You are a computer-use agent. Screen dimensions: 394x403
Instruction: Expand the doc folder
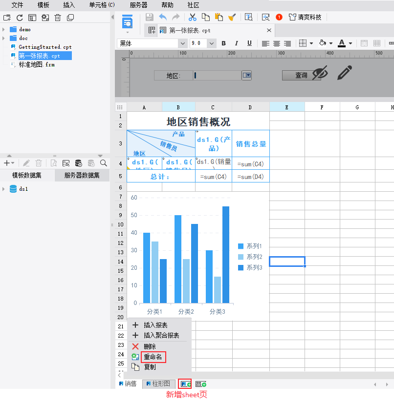pos(3,38)
